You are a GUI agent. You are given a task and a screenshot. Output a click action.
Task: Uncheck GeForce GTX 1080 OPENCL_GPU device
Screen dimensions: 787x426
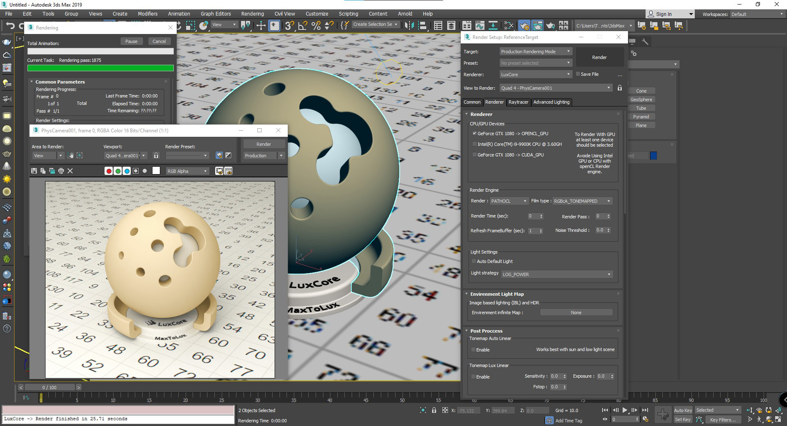475,134
